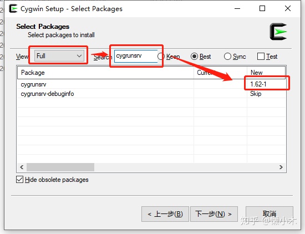
Task: Click the 上一步(B) back button
Action: (x=165, y=214)
